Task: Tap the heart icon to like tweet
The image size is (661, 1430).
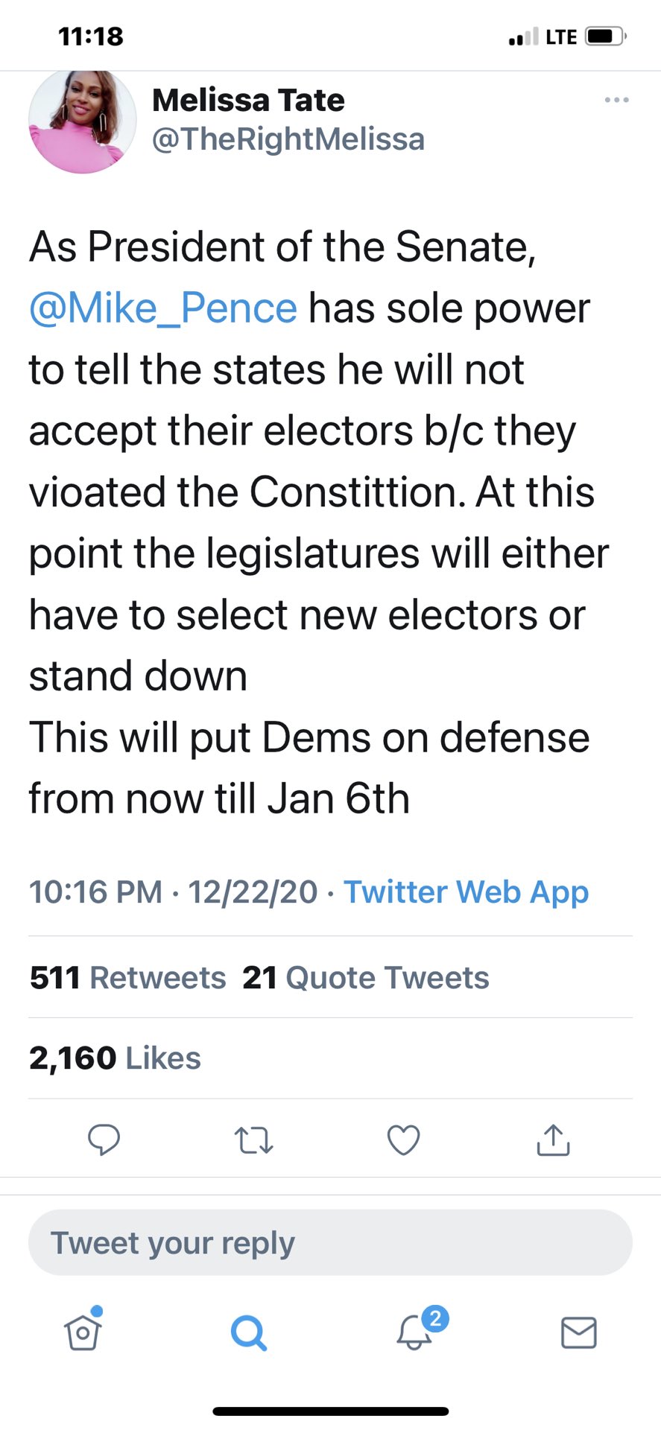Action: [x=403, y=1139]
